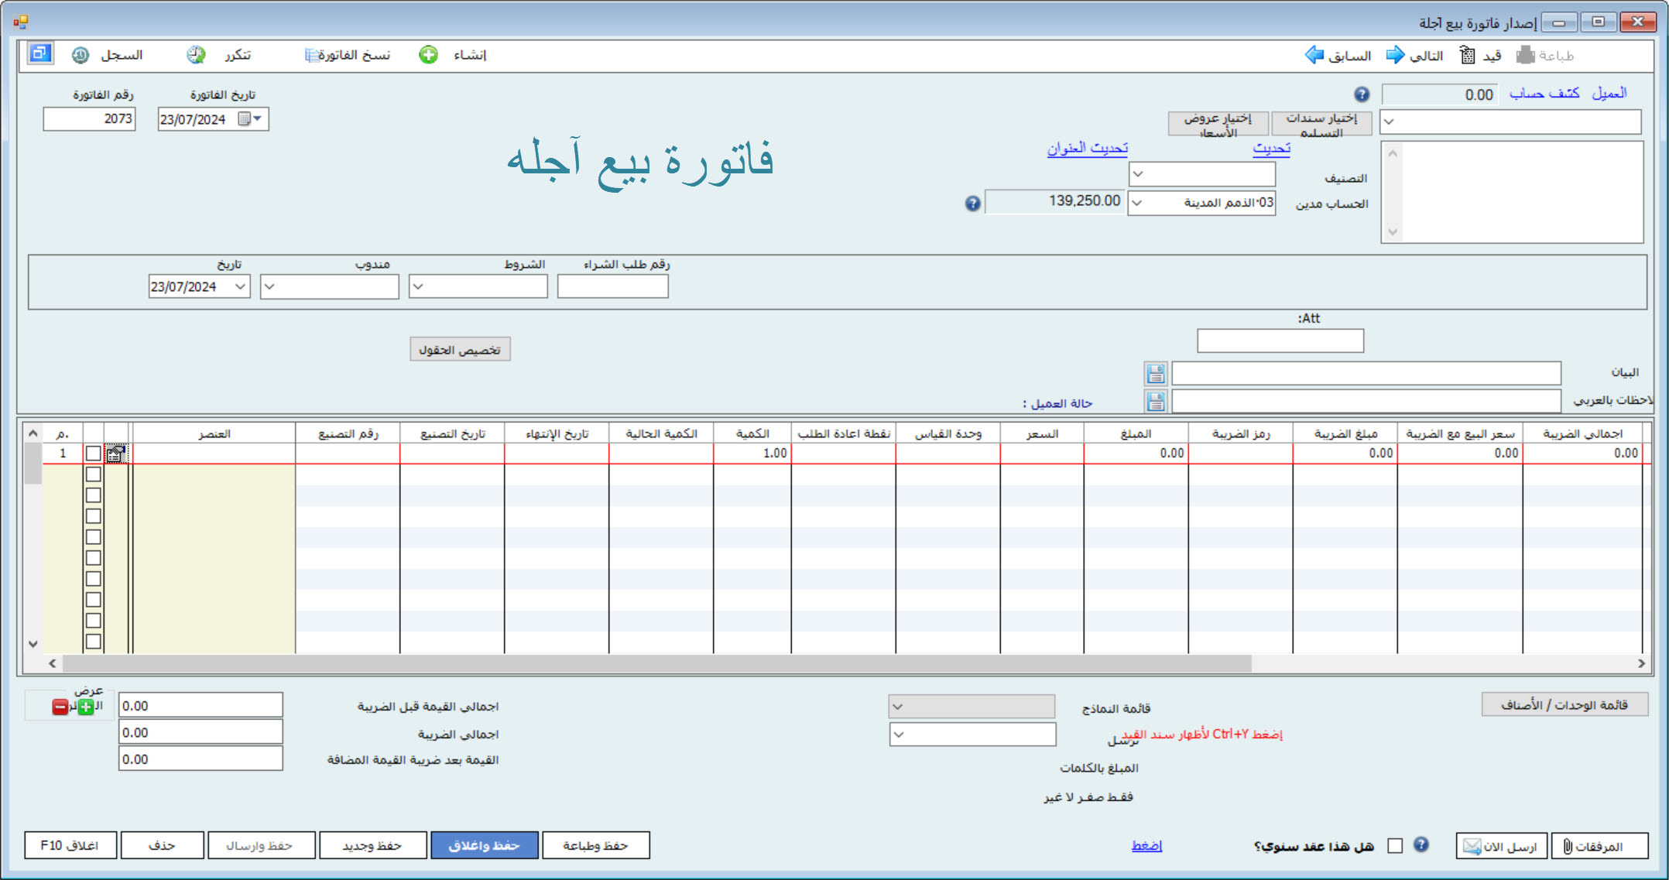Click the Repeat (تتكرر) toolbar item
This screenshot has width=1669, height=880.
pyautogui.click(x=236, y=55)
